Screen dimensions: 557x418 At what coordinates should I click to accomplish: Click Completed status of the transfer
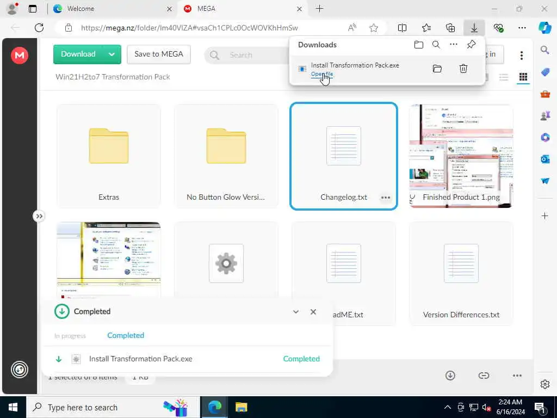point(301,359)
